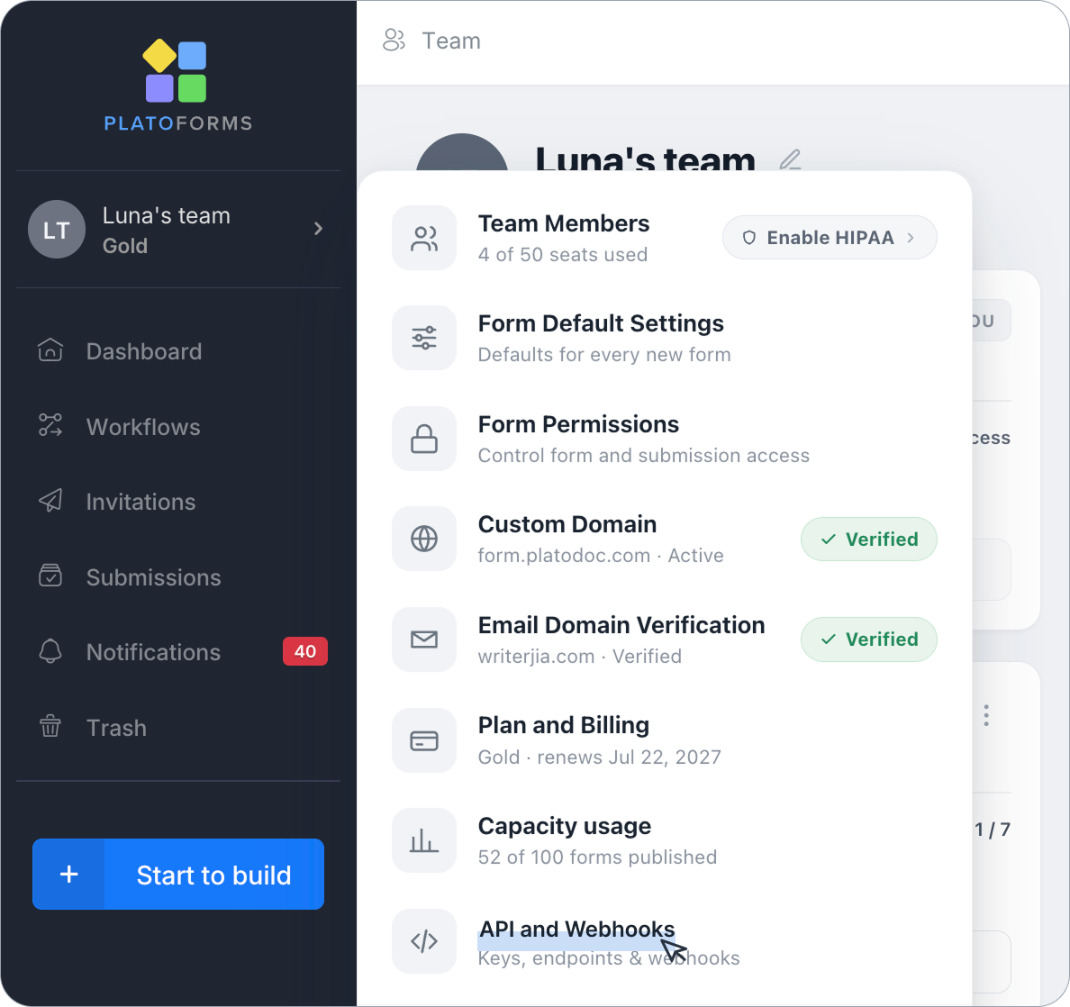Click the Invitations paper plane icon
Screen dimensions: 1070x1007
[x=50, y=501]
